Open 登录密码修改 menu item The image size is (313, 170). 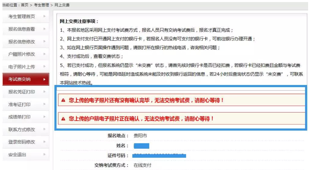click(22, 142)
